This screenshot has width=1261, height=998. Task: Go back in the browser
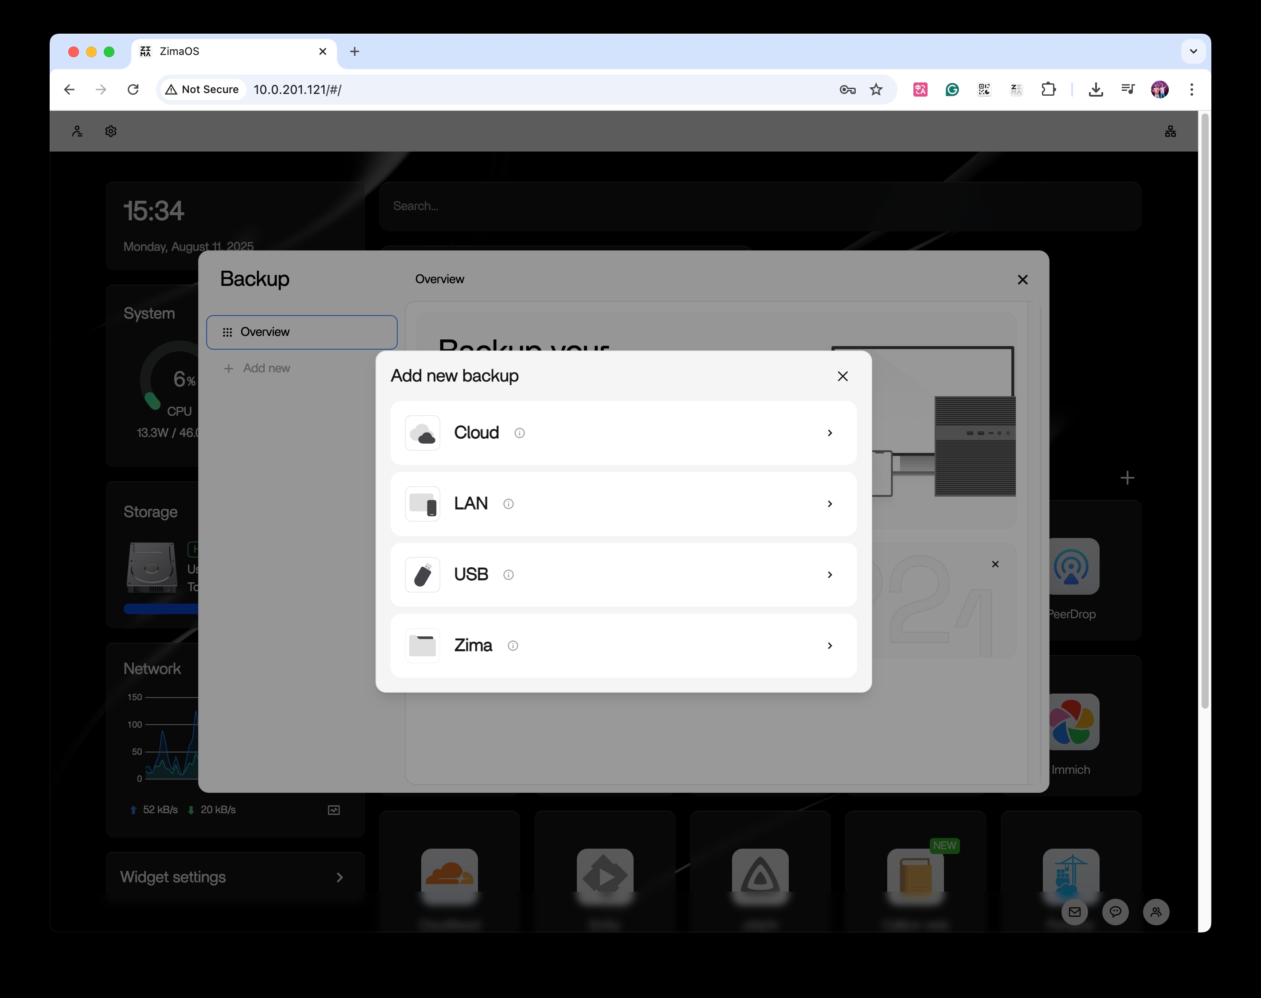pos(70,90)
